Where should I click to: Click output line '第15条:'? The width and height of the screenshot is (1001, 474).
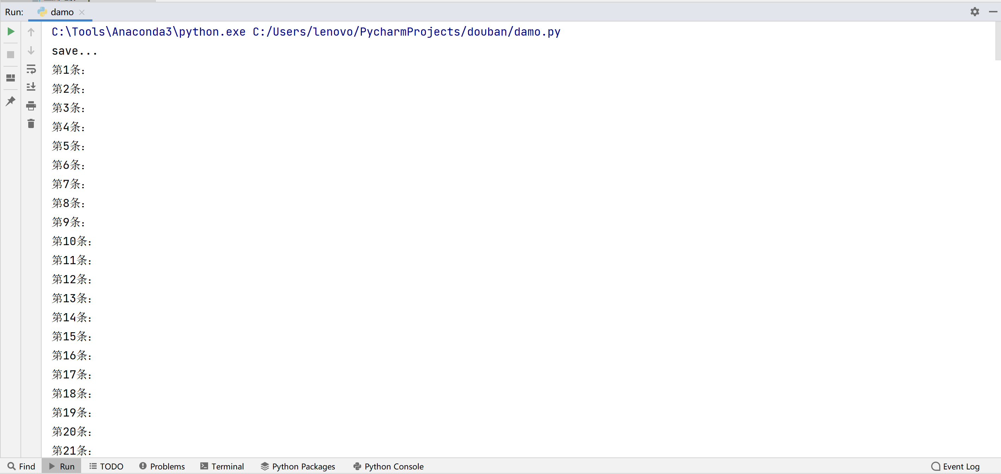72,336
